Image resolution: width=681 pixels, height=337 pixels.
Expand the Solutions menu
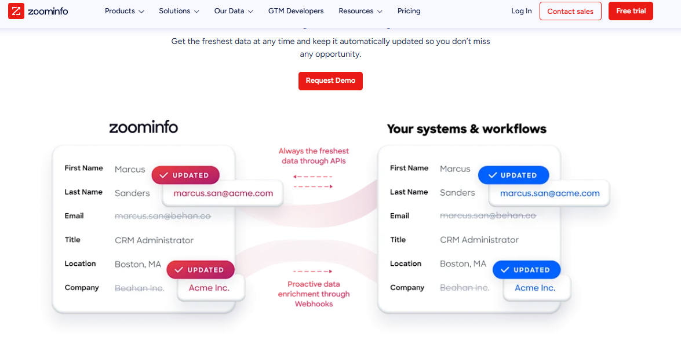pyautogui.click(x=179, y=11)
